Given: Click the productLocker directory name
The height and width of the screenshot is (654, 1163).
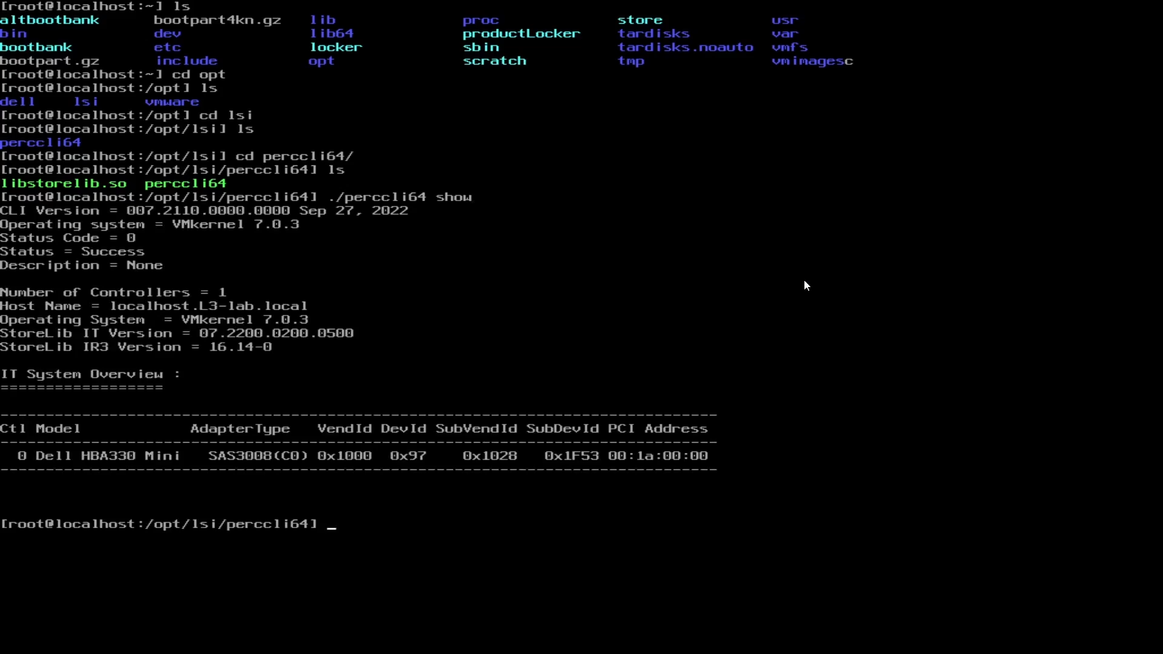Looking at the screenshot, I should (520, 33).
